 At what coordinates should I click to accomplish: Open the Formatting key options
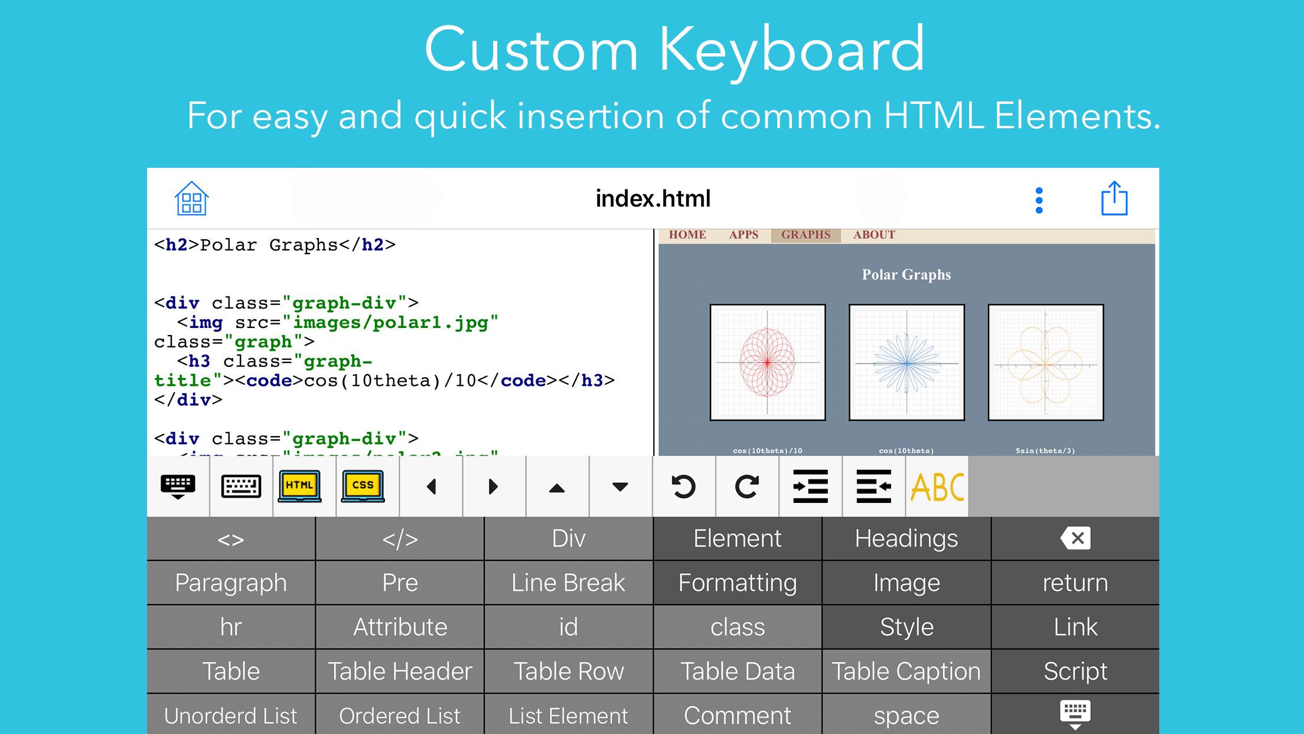(737, 583)
